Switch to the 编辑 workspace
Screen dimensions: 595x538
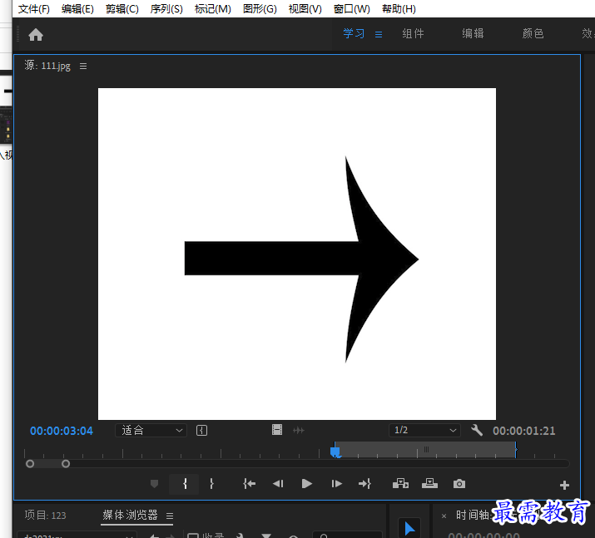473,33
